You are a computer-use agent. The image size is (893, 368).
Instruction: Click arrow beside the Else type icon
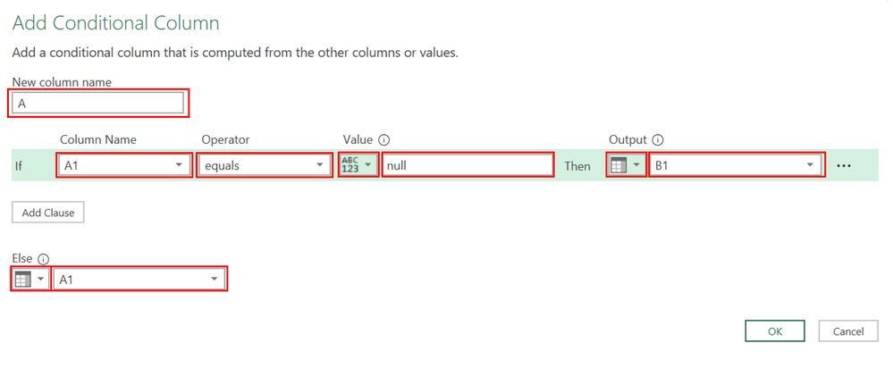(40, 280)
